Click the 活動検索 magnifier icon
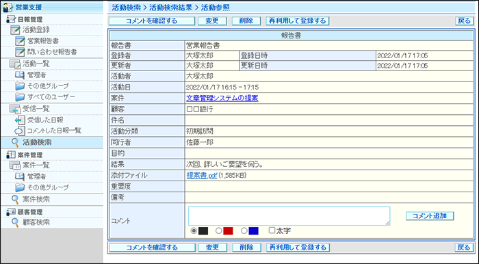479x264 pixels. tap(15, 142)
